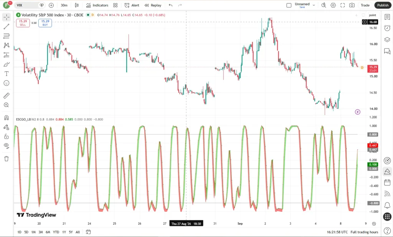
Task: Open the candlestick chart style menu
Action: pyautogui.click(x=77, y=5)
